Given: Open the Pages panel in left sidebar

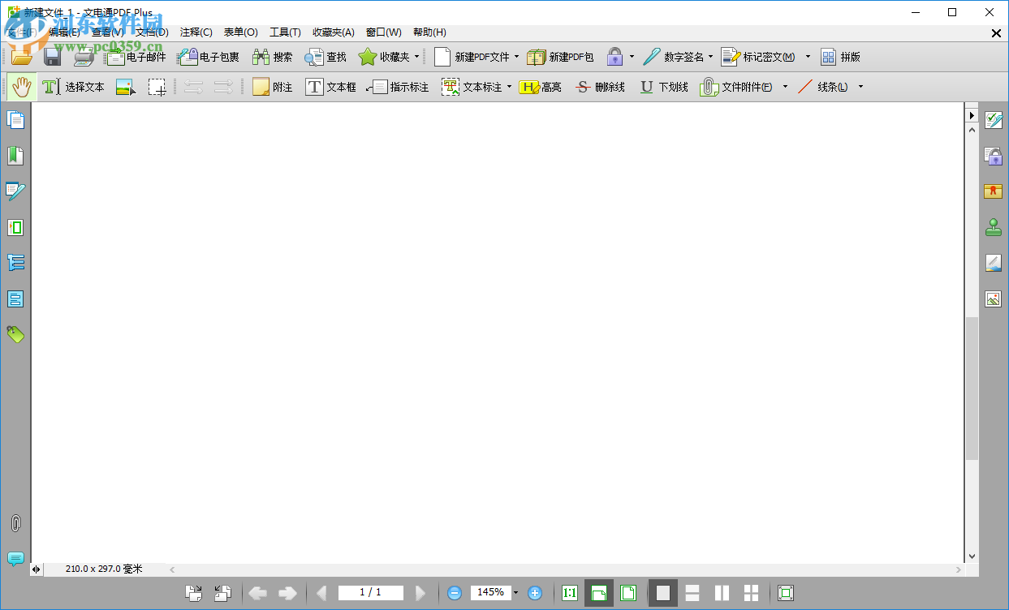Looking at the screenshot, I should pyautogui.click(x=15, y=120).
